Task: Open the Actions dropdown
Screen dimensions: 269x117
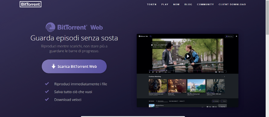Action: point(182,101)
